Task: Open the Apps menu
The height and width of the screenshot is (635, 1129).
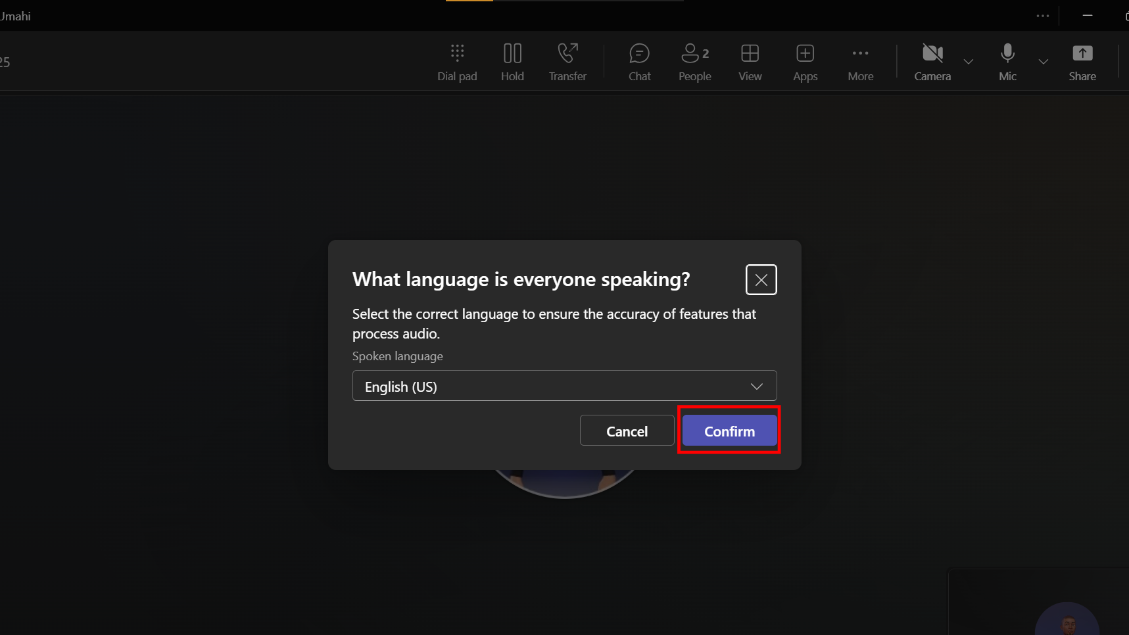Action: [805, 62]
